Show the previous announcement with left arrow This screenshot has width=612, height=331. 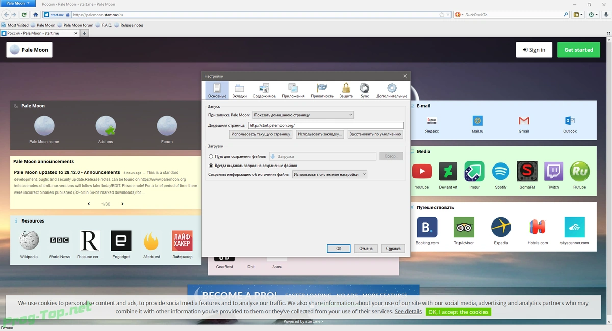(89, 204)
